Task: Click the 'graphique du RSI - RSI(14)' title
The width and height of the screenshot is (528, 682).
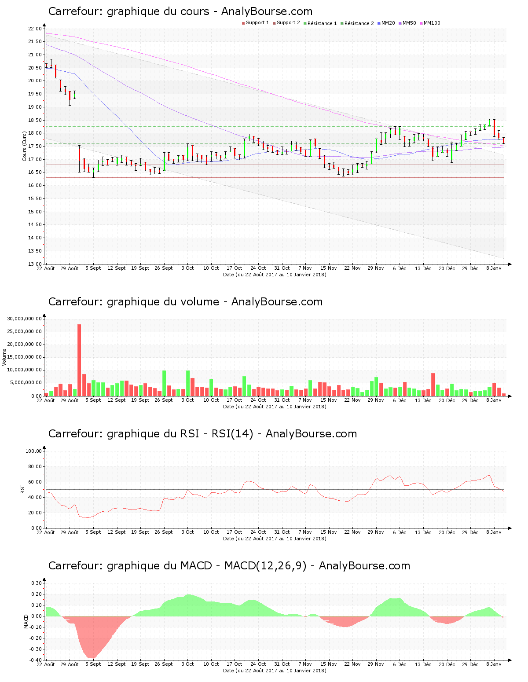Action: (180, 434)
